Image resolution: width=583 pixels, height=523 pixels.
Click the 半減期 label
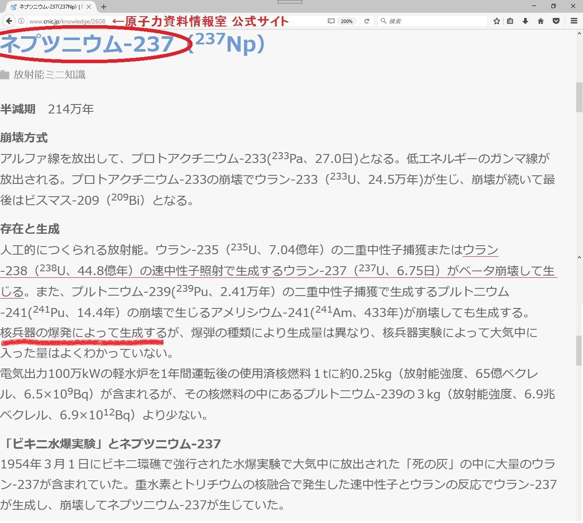click(18, 109)
